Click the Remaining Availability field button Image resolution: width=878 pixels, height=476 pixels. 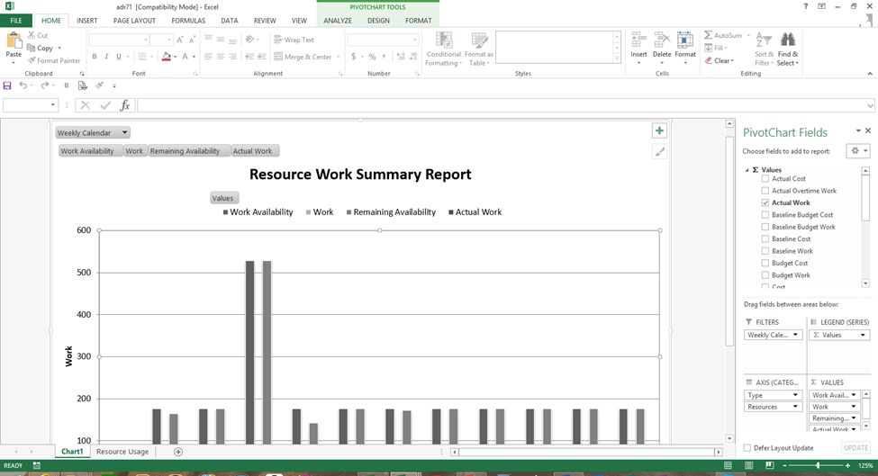point(189,151)
